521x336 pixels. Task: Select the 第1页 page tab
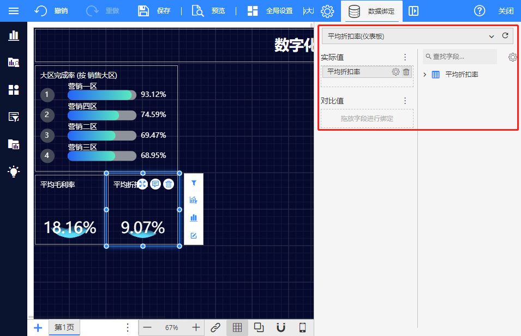click(x=64, y=327)
